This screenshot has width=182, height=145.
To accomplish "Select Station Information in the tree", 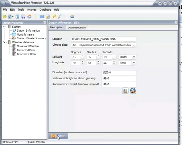I will pos(28,30).
